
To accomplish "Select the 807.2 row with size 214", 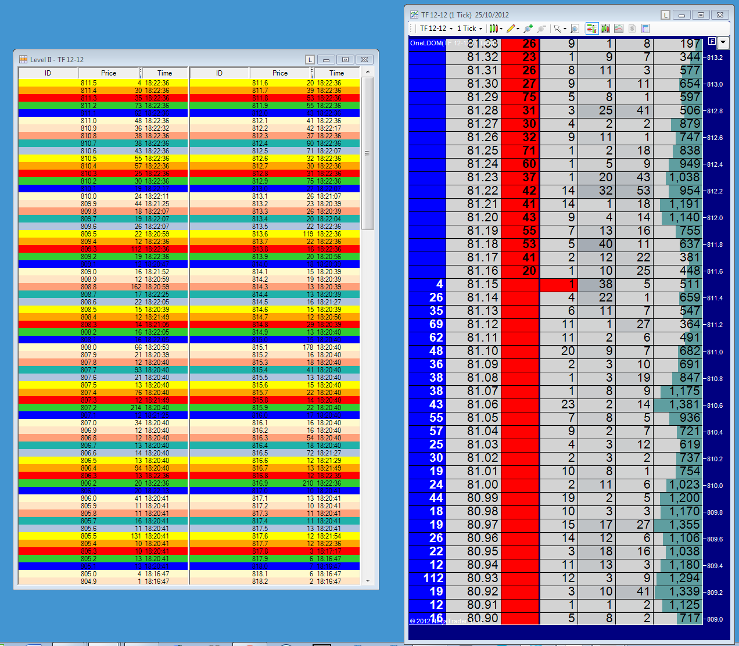I will point(103,408).
